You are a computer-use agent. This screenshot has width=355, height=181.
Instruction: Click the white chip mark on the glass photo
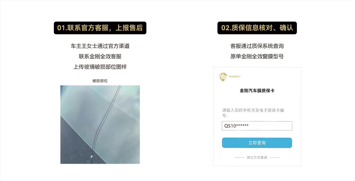click(92, 157)
